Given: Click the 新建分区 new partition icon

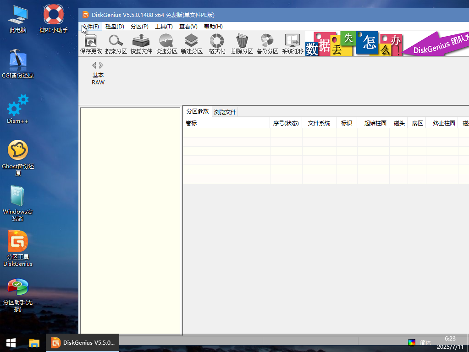Looking at the screenshot, I should pyautogui.click(x=192, y=44).
